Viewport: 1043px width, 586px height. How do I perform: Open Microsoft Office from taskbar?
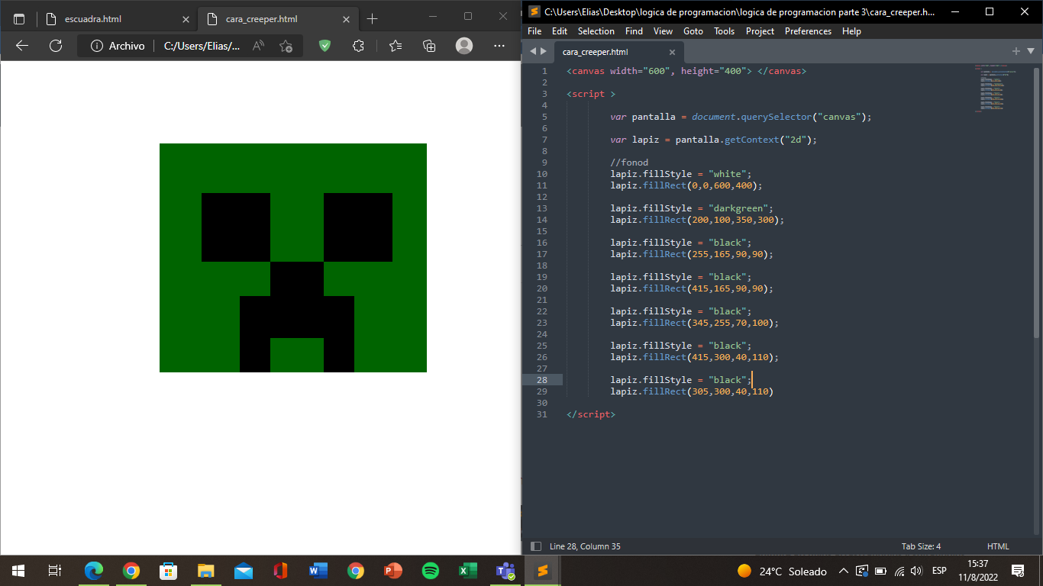pos(280,571)
